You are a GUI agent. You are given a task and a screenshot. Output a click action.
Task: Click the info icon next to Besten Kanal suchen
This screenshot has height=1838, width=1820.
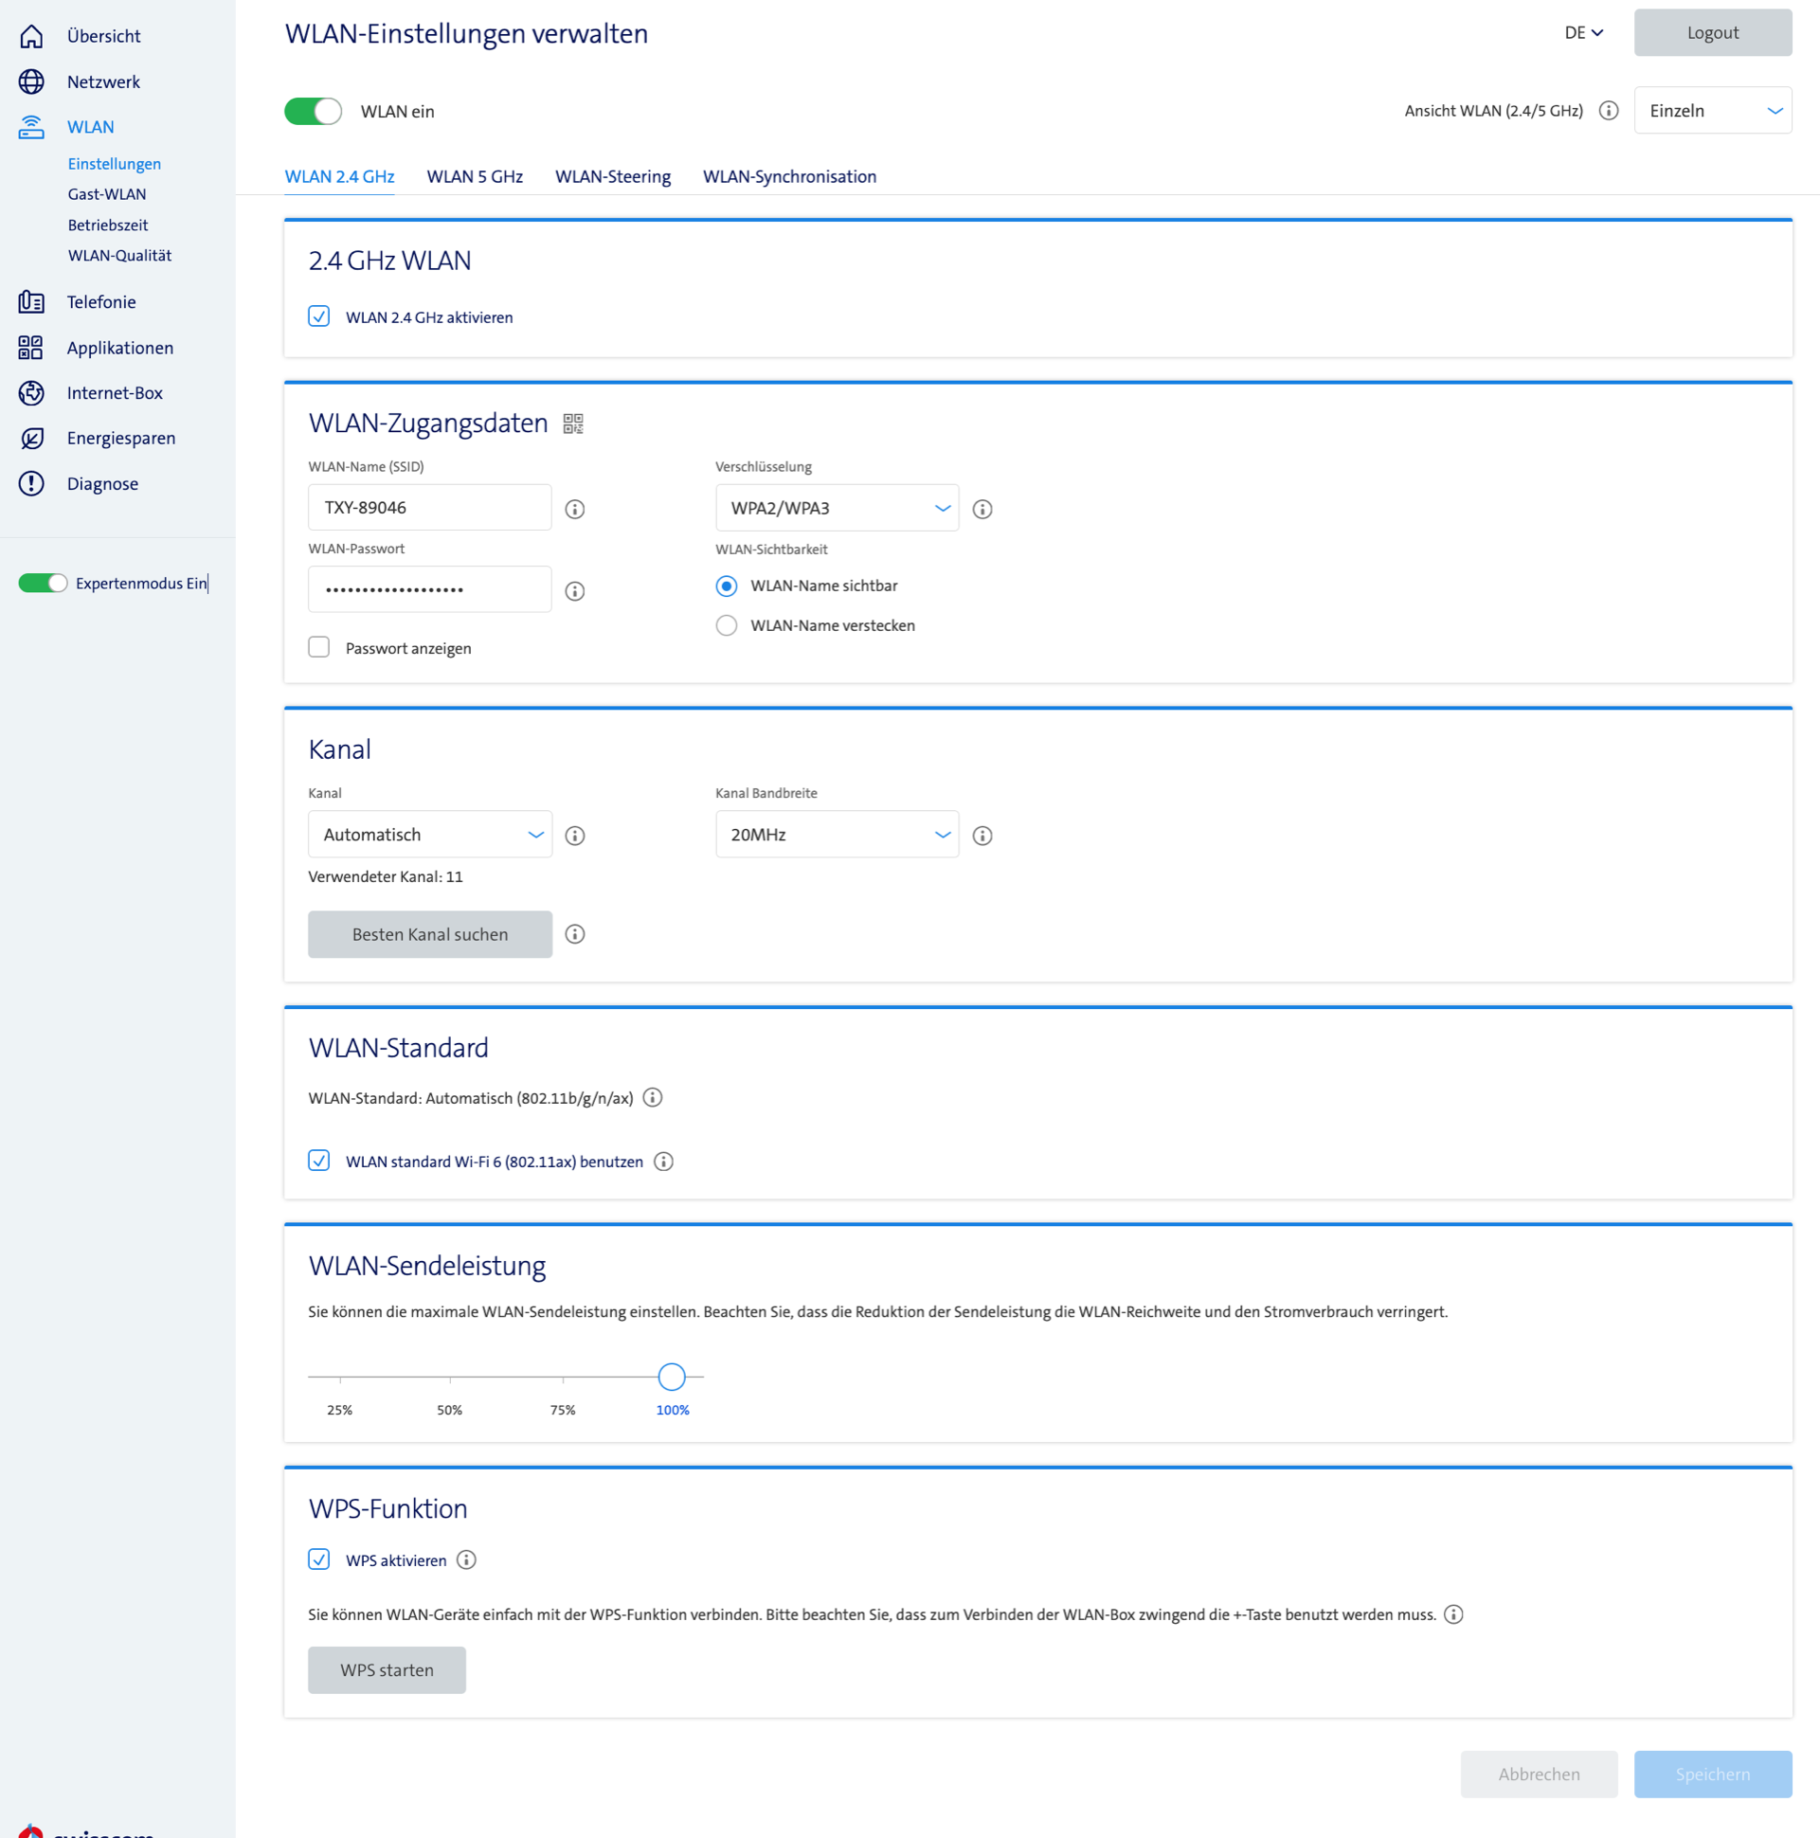(x=575, y=934)
